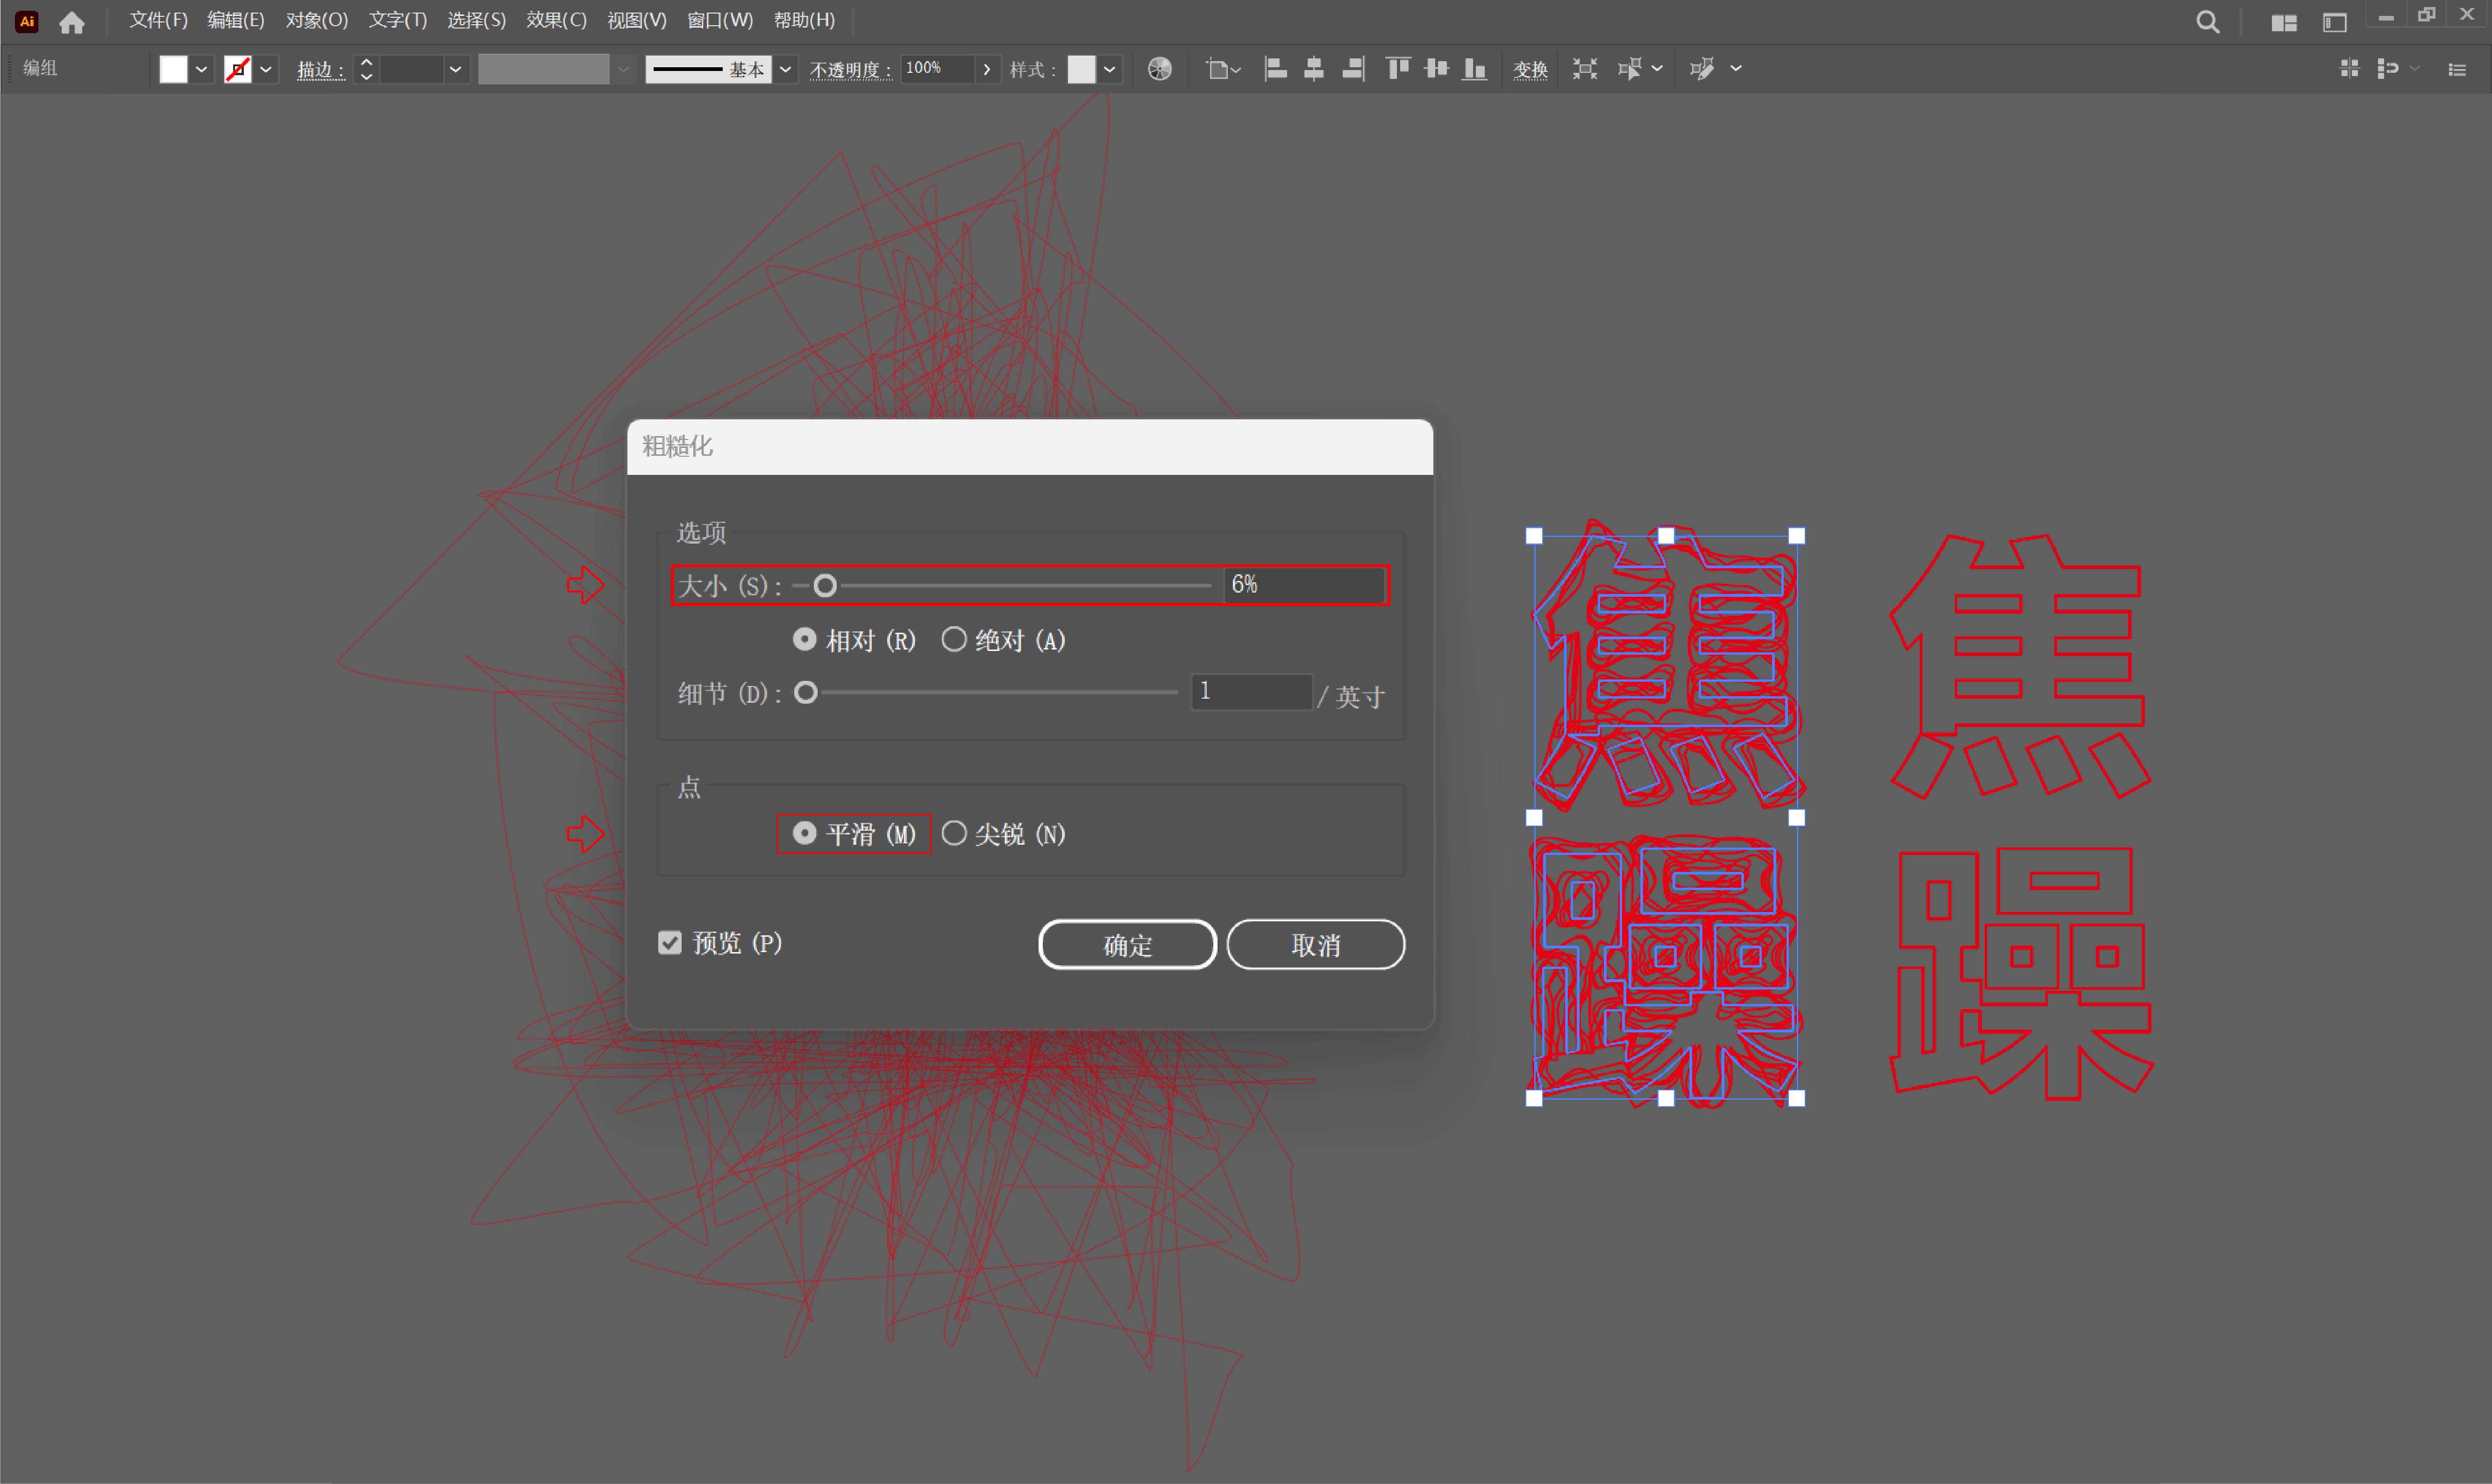
Task: Open the 窗口(W) menu
Action: click(x=719, y=20)
